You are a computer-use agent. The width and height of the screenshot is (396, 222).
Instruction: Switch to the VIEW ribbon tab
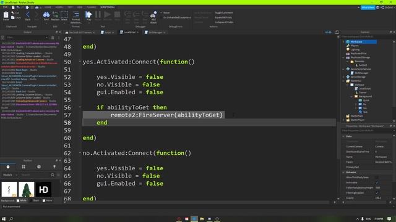[80, 7]
